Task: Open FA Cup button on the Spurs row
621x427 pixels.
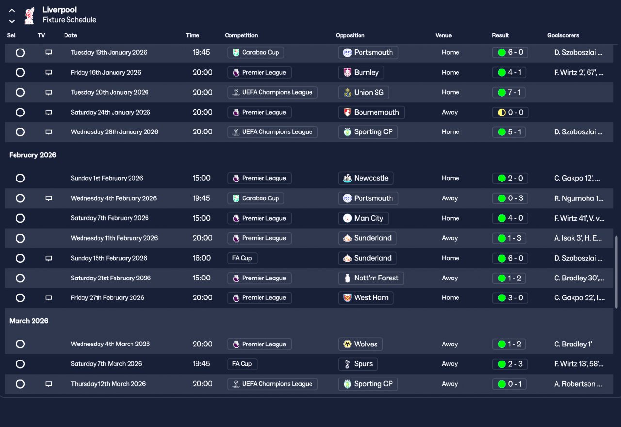Action: [242, 364]
